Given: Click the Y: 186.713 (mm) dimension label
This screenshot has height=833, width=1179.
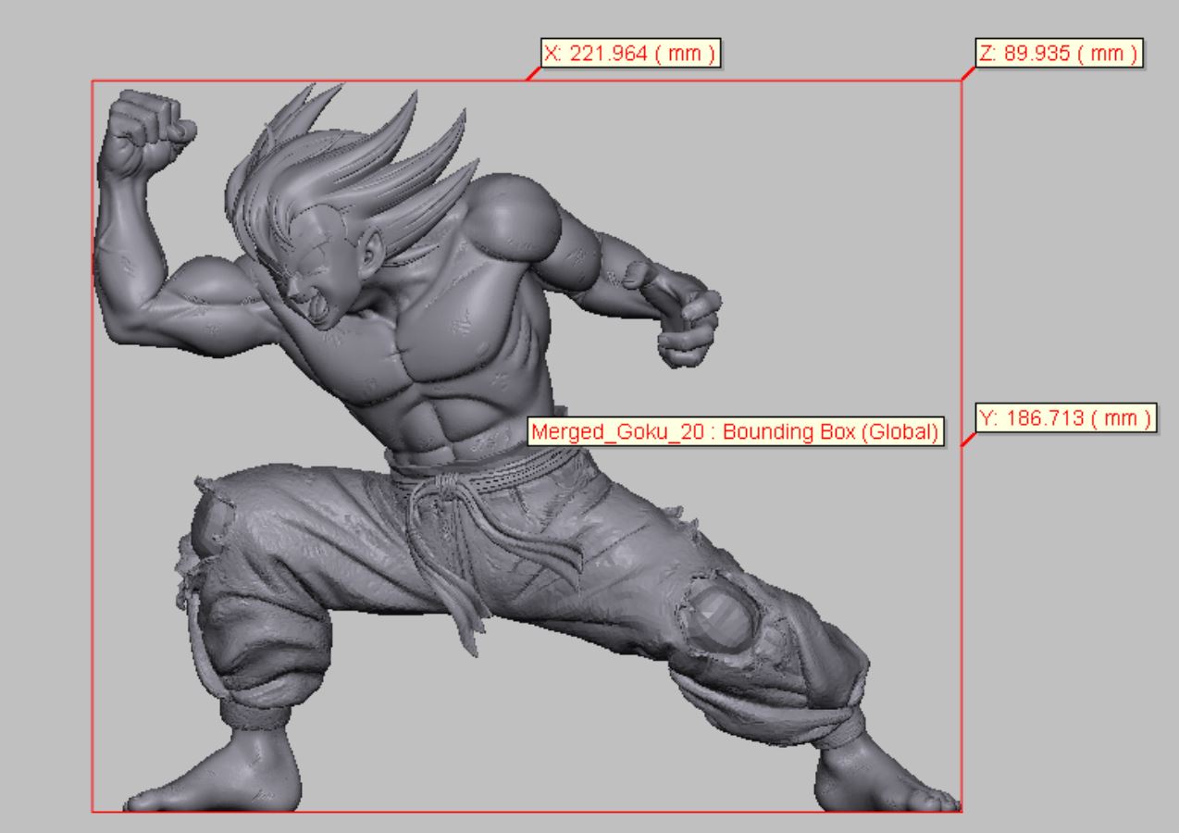Looking at the screenshot, I should point(1064,418).
